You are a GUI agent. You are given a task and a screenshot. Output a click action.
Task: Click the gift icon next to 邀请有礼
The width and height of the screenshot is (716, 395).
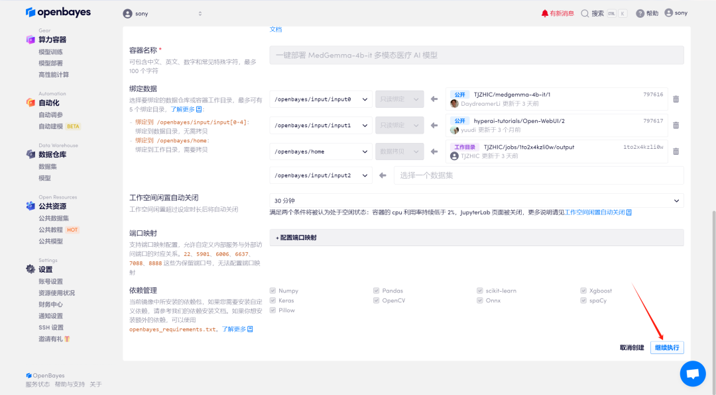[x=67, y=339]
